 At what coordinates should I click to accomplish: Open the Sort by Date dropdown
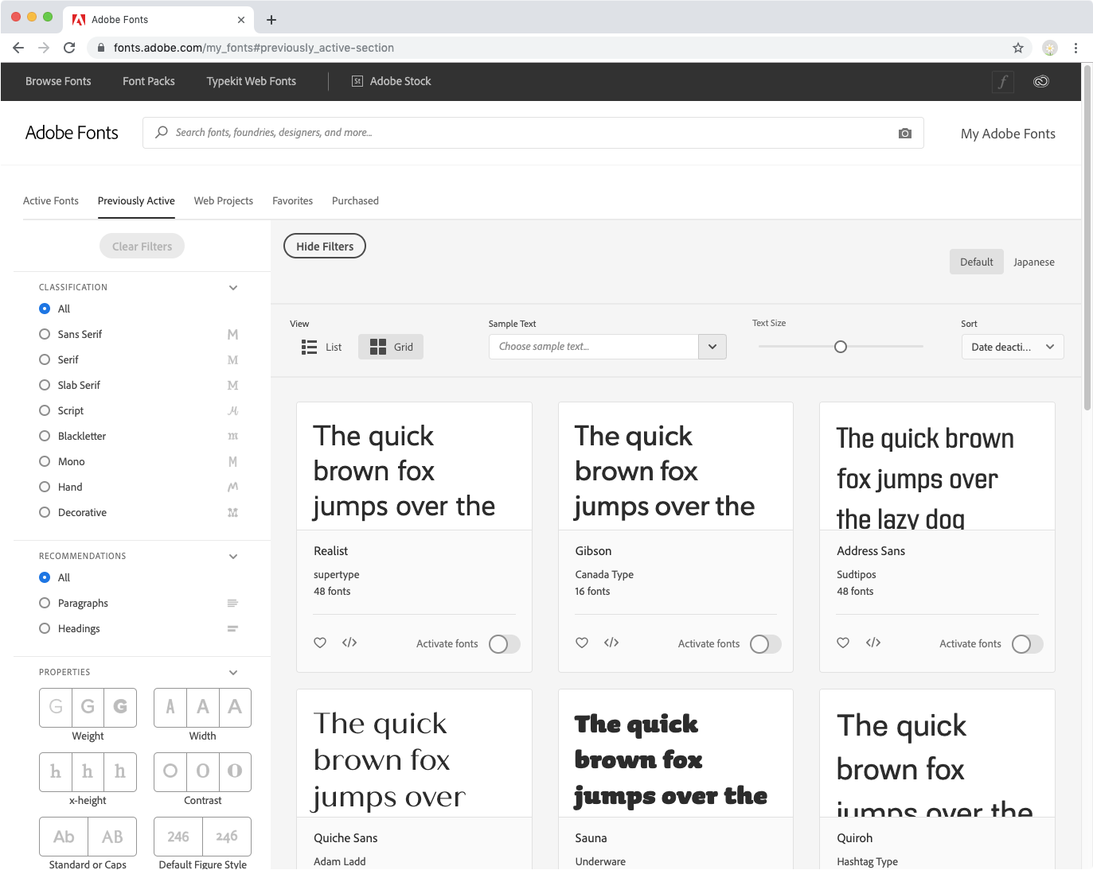pos(1013,347)
